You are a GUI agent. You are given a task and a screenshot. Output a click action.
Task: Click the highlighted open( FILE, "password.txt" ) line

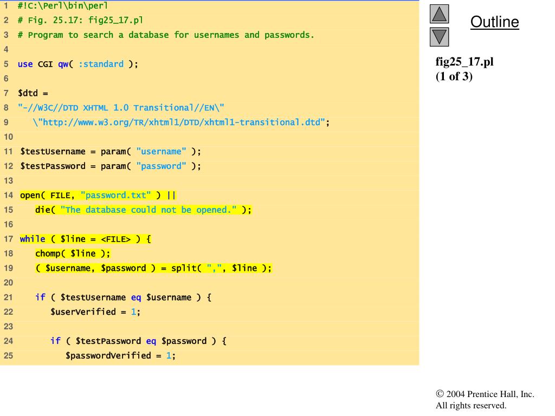(98, 195)
